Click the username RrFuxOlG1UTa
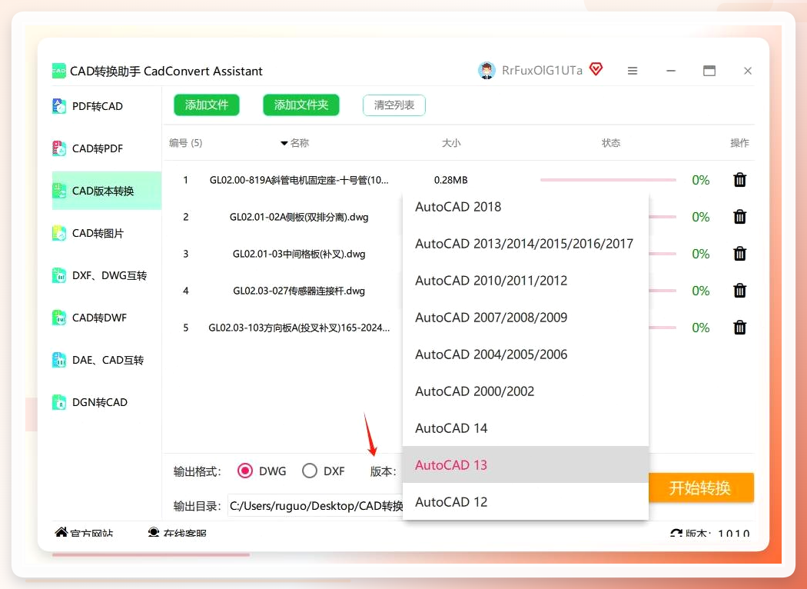The width and height of the screenshot is (807, 589). pos(542,71)
